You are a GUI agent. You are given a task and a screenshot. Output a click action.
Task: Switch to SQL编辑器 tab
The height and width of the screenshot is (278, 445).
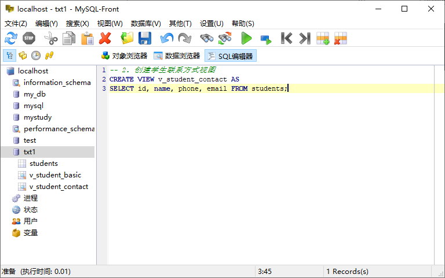click(231, 55)
